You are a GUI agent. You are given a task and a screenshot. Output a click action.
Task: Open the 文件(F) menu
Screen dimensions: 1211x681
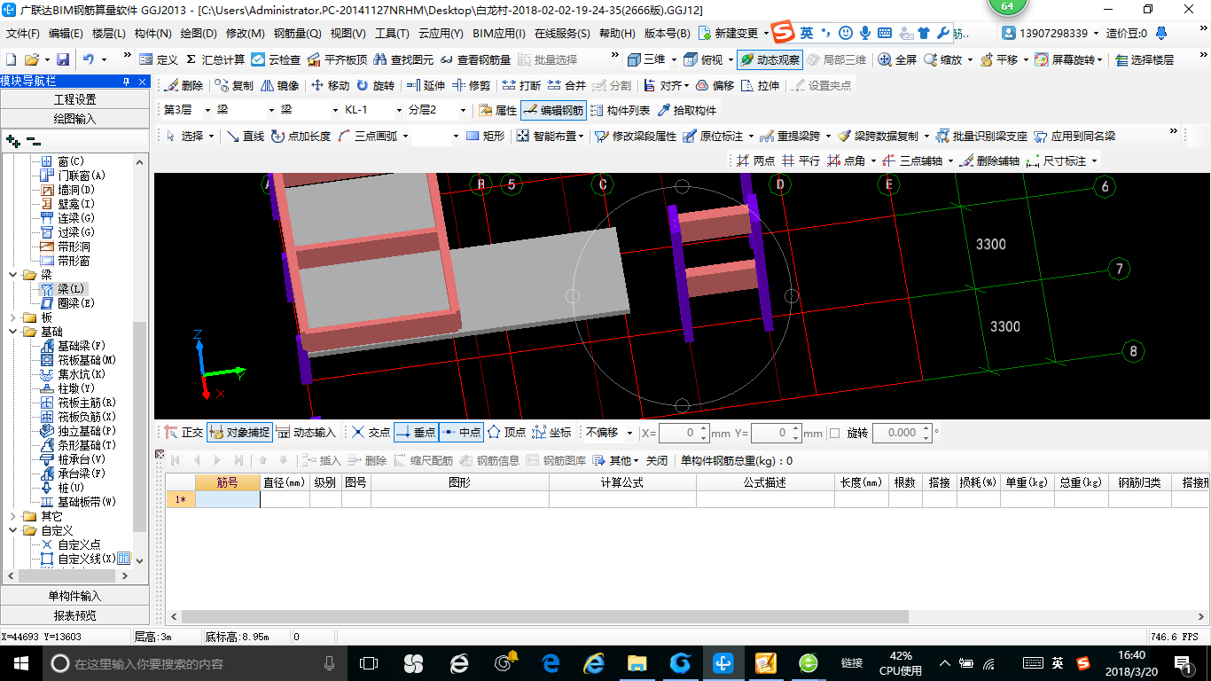[23, 34]
